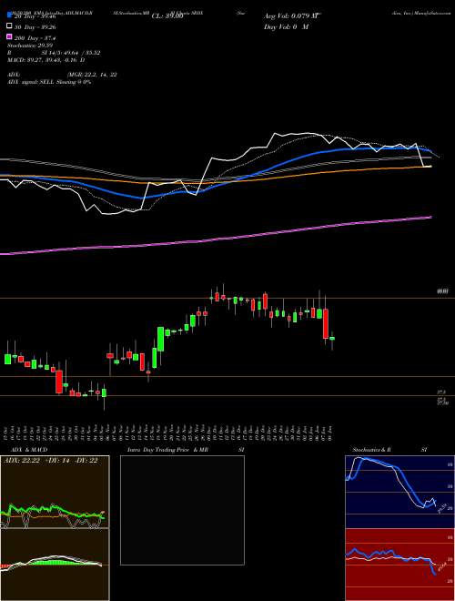Image resolution: width=455 pixels, height=601 pixels.
Task: Click the '(MGR) 22.2, 14, 22' ADX values
Action: tap(92, 75)
